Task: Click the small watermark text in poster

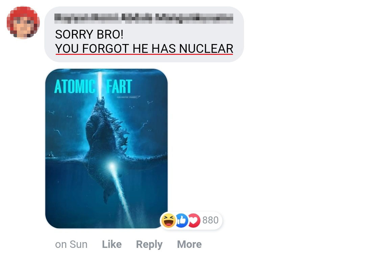Action: [128, 97]
